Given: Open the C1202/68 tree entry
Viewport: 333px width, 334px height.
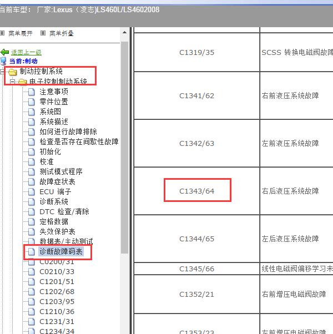Looking at the screenshot, I should tap(57, 292).
